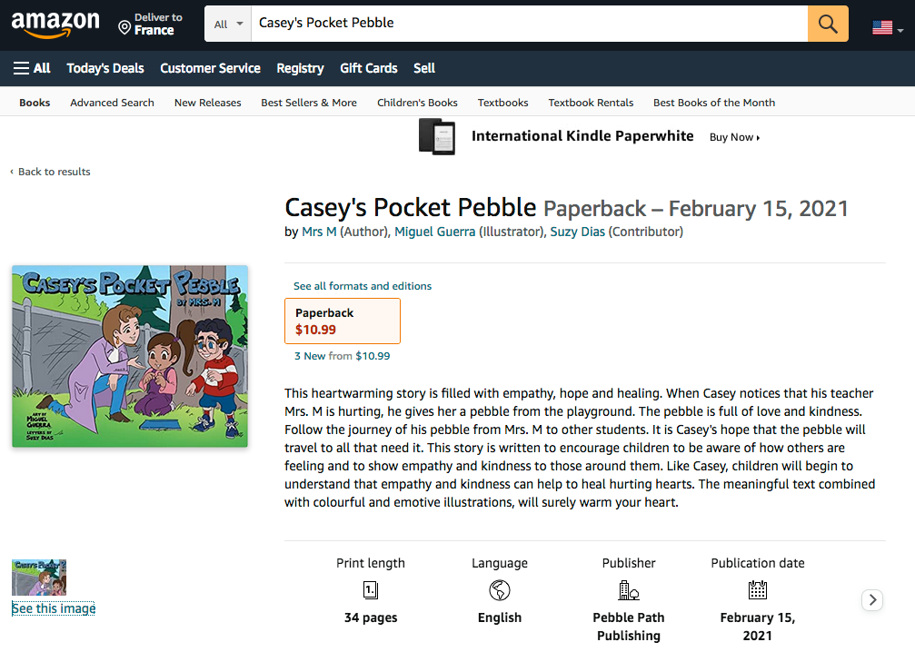
Task: Open Today's Deals in navigation bar
Action: [105, 68]
